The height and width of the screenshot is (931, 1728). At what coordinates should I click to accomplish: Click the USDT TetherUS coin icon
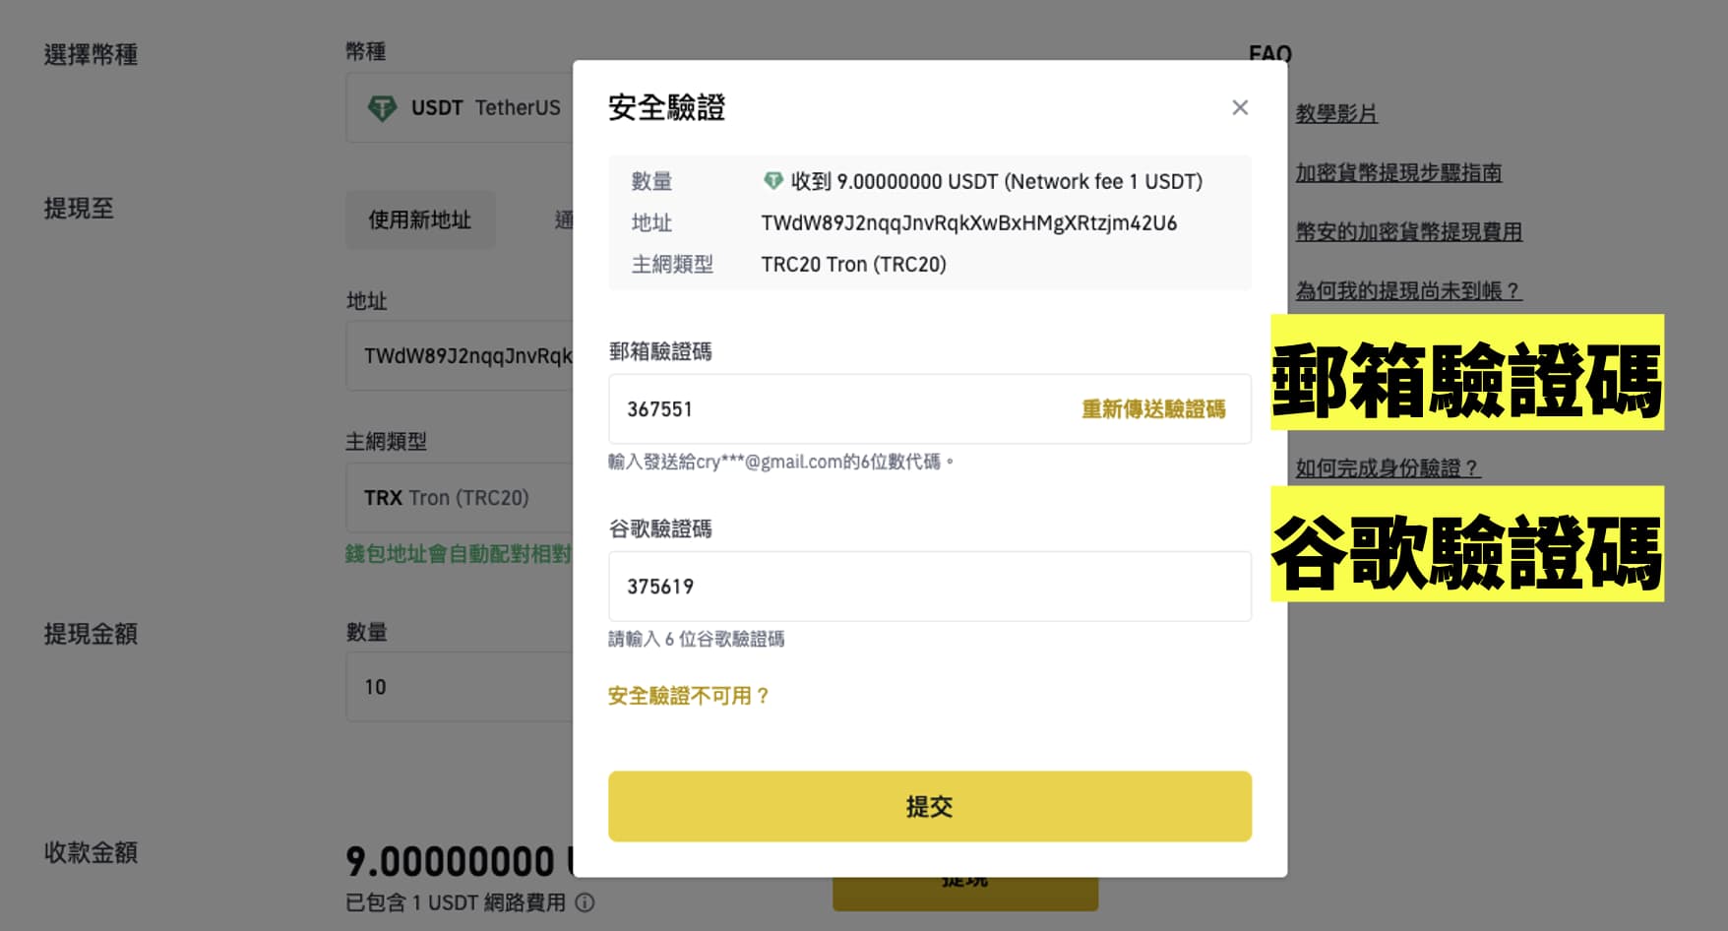(383, 108)
